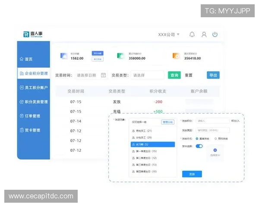The width and height of the screenshot is (259, 207).
Task: Click the 发放积分 input field
Action: point(213,121)
